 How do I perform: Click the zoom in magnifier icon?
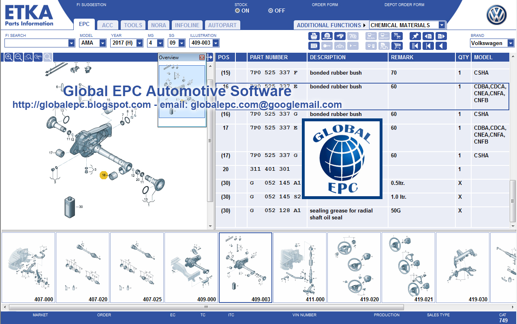[9, 57]
